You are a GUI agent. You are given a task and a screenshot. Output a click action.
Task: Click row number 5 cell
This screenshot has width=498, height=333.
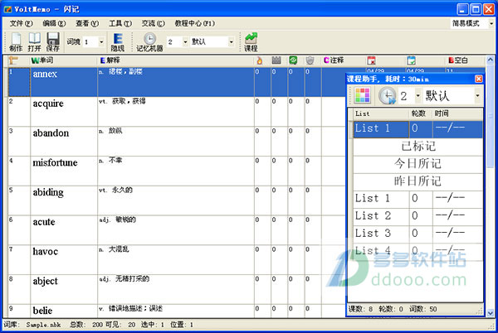coord(19,200)
